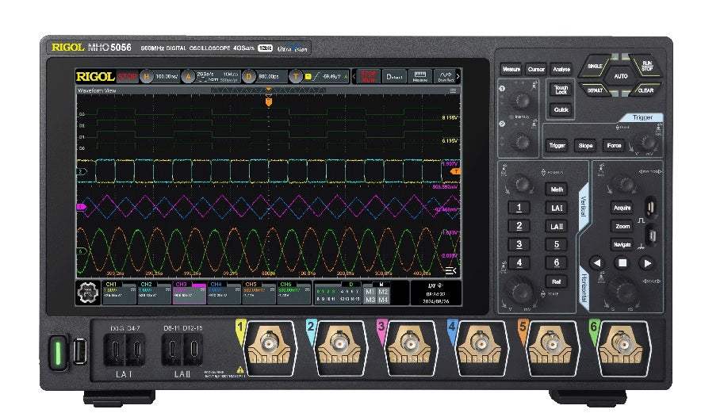This screenshot has height=417, width=701.
Task: Toggle channel 1 with the front-panel key
Action: click(x=519, y=208)
